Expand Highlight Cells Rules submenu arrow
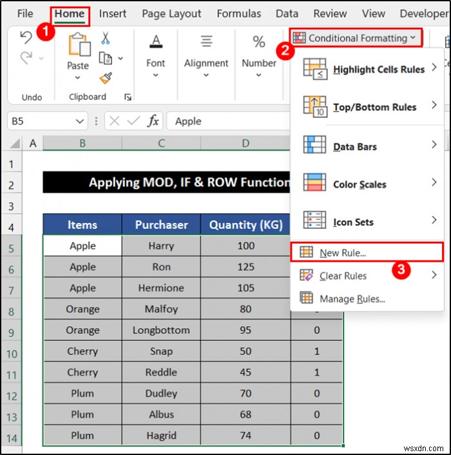This screenshot has width=451, height=455. coord(434,68)
